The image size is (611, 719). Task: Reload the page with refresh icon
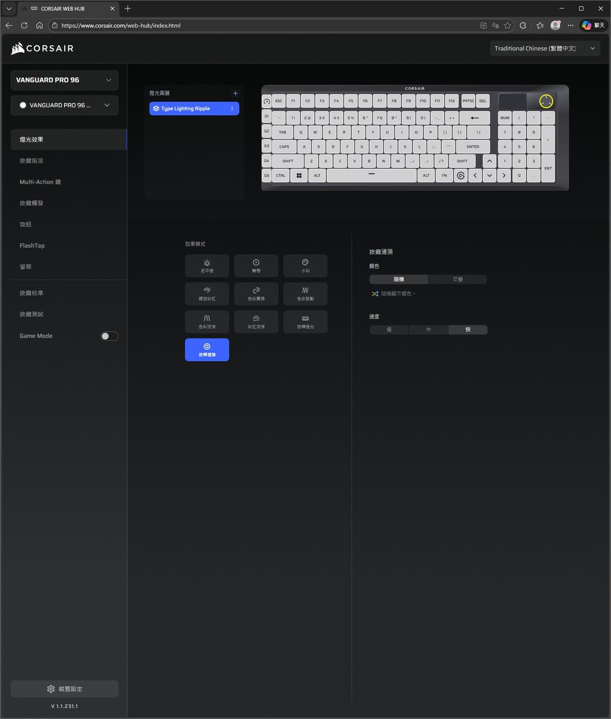[x=24, y=25]
